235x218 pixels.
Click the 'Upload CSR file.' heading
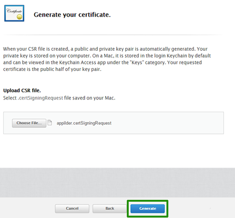pos(22,90)
